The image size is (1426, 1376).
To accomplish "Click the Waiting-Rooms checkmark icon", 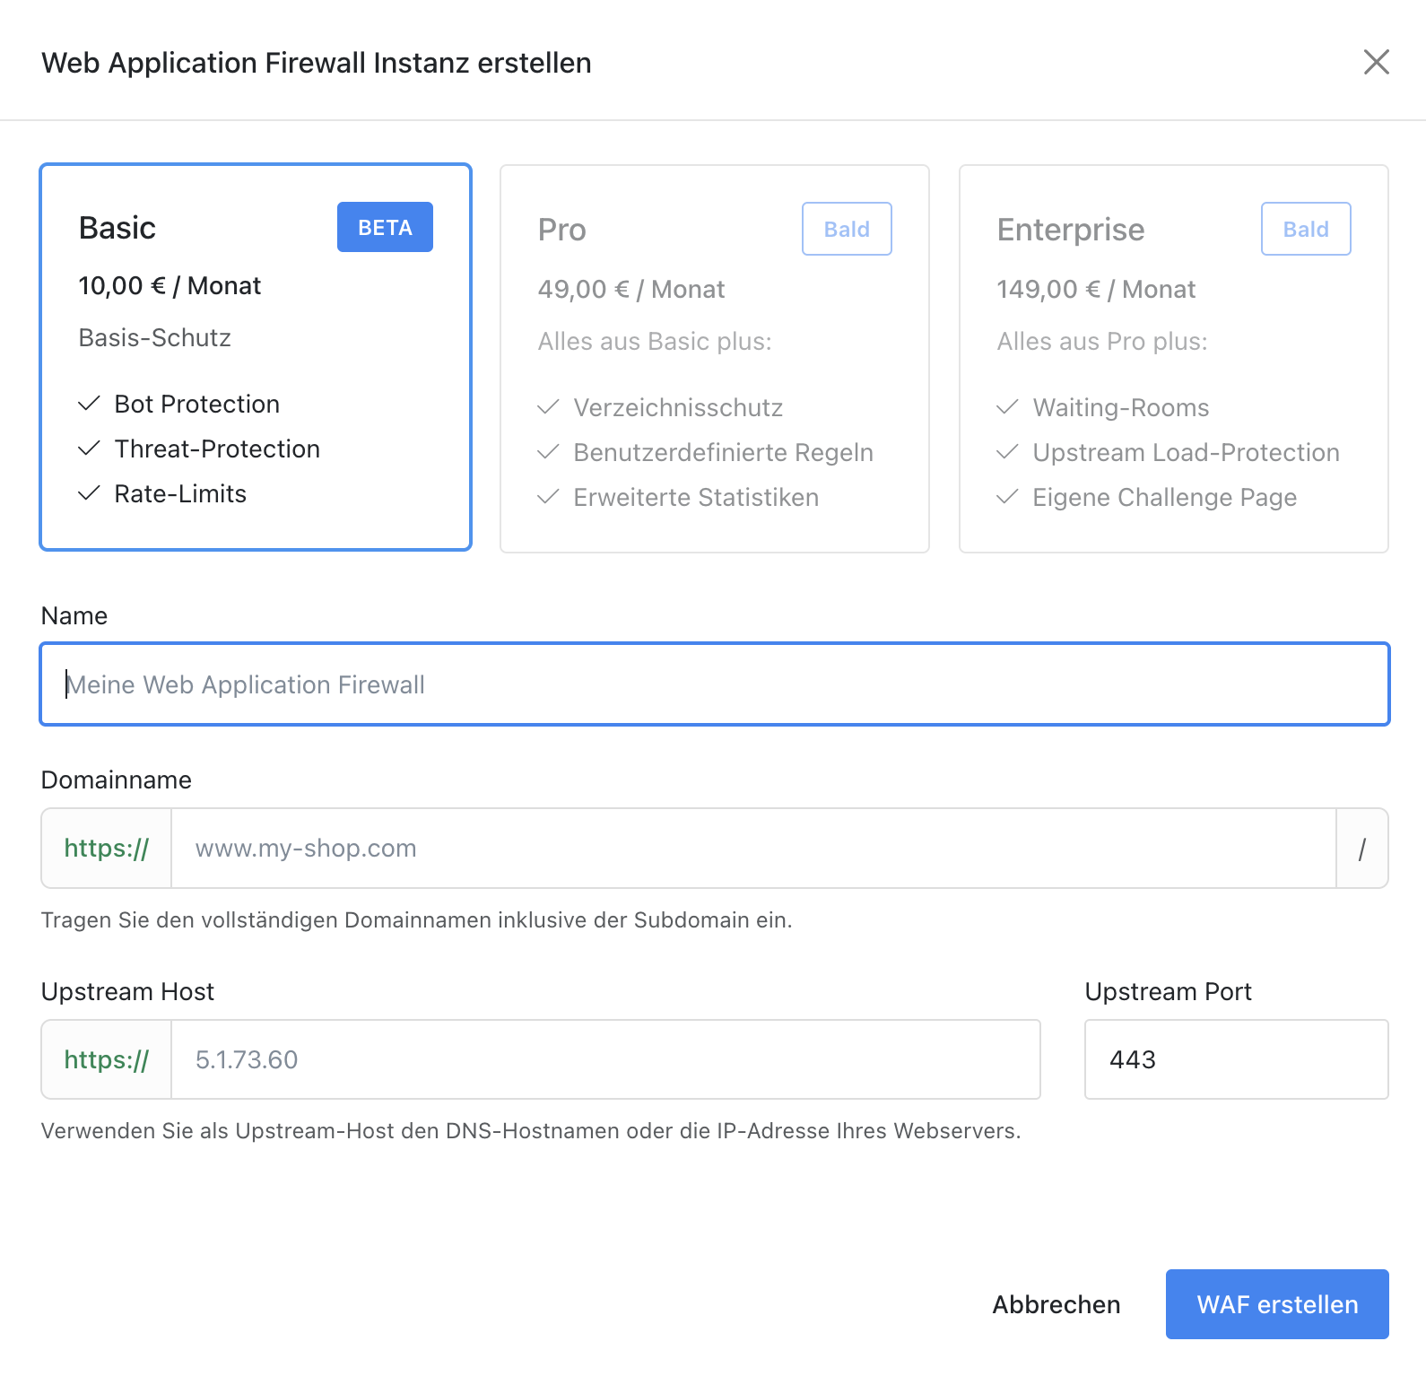I will [1007, 407].
